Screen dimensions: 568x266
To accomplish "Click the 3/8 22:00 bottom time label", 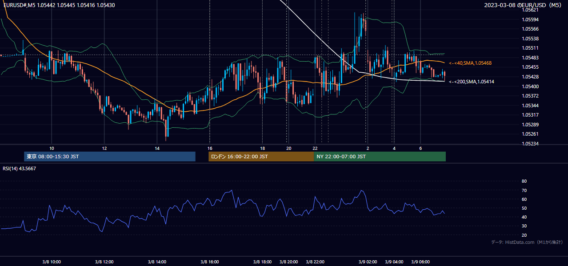I will point(315,262).
